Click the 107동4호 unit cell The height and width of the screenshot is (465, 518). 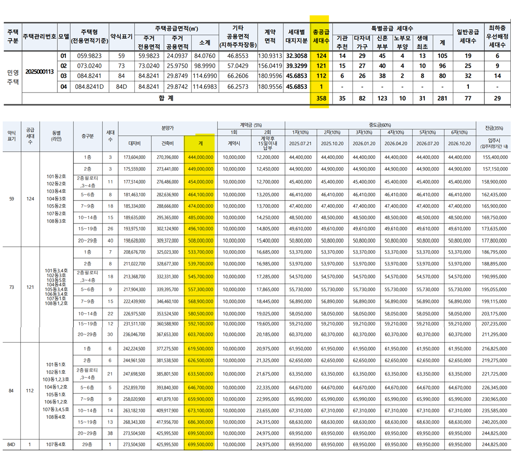tap(56, 445)
